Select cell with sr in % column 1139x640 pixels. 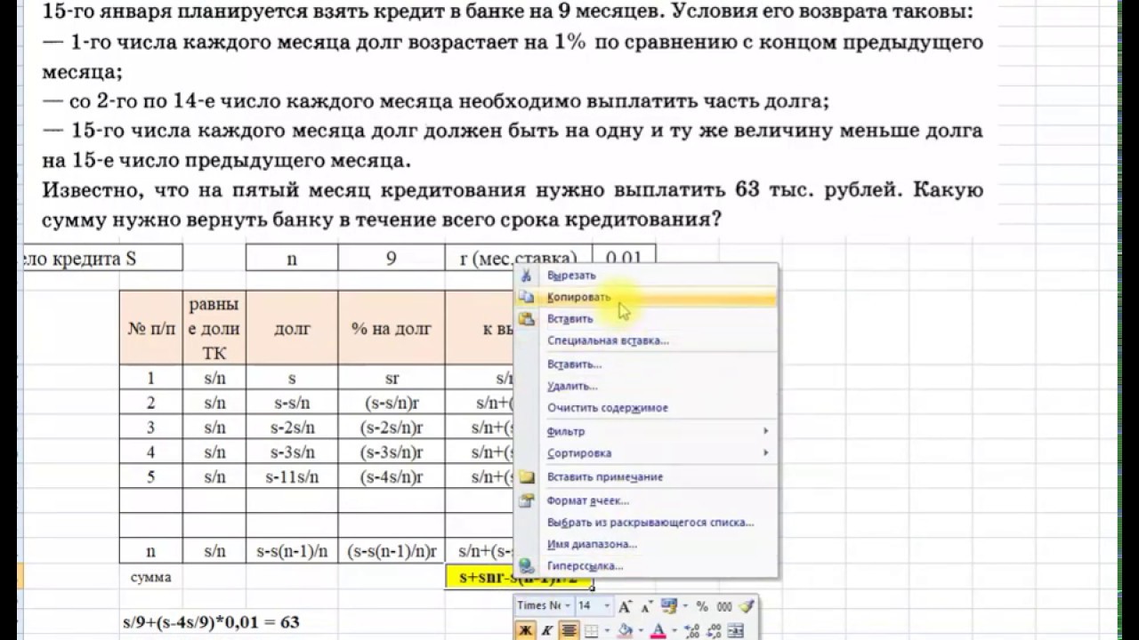(x=391, y=378)
